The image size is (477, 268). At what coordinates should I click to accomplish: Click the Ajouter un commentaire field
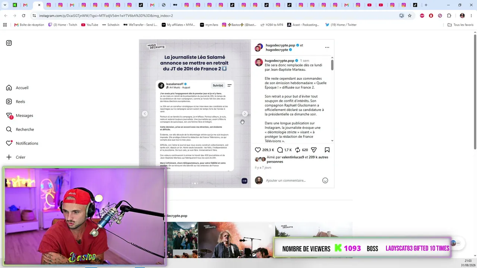tap(286, 181)
